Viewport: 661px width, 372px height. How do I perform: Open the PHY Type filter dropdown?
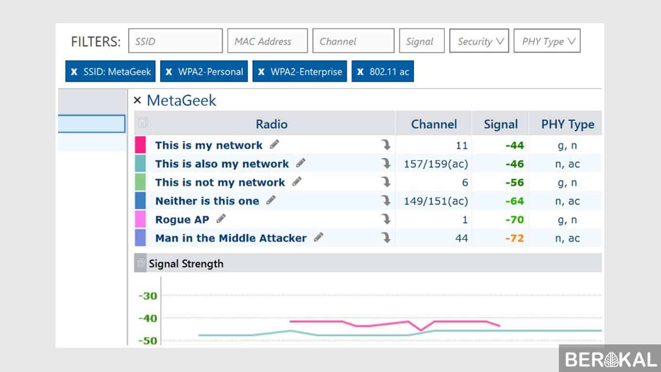547,41
